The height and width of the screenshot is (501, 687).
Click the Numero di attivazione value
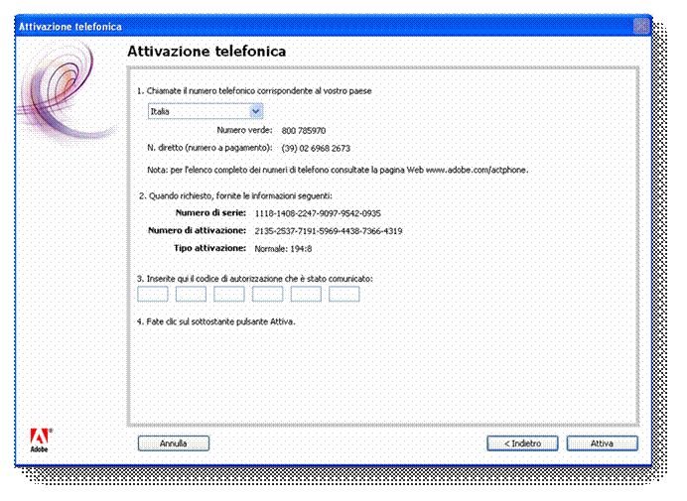click(328, 231)
